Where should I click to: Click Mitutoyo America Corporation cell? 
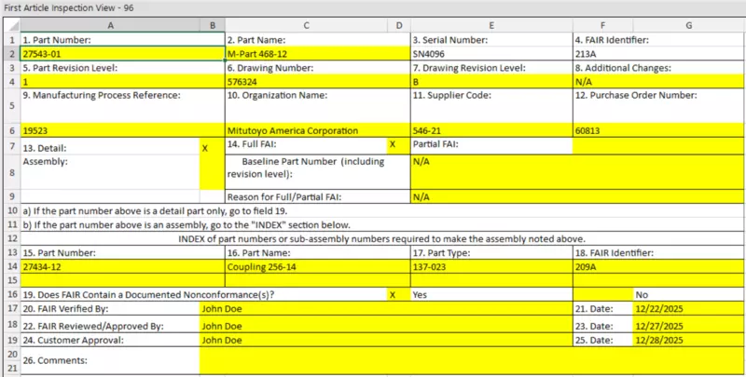tap(317, 130)
